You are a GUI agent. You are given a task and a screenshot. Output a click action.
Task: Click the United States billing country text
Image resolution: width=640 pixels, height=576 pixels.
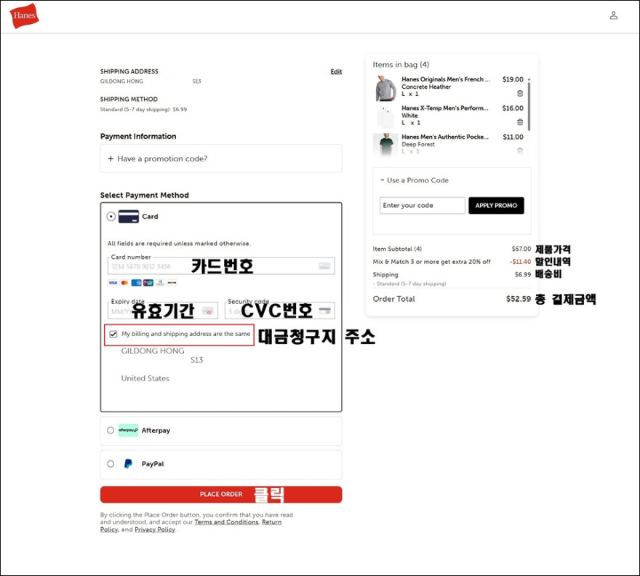tap(145, 378)
